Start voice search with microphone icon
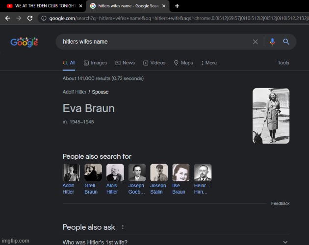Viewport: 309px width, 245px height. tap(273, 42)
